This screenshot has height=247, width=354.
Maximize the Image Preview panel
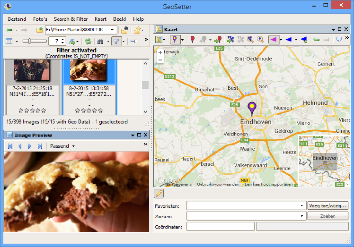[139, 135]
